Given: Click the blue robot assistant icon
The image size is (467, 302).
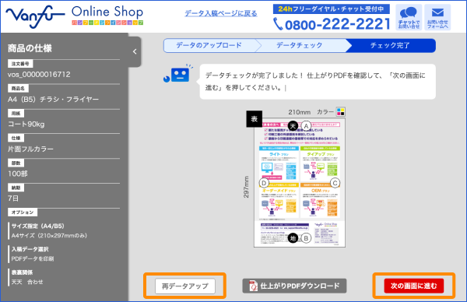Looking at the screenshot, I should [x=177, y=74].
